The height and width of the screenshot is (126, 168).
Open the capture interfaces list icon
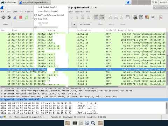pyautogui.click(x=3, y=17)
